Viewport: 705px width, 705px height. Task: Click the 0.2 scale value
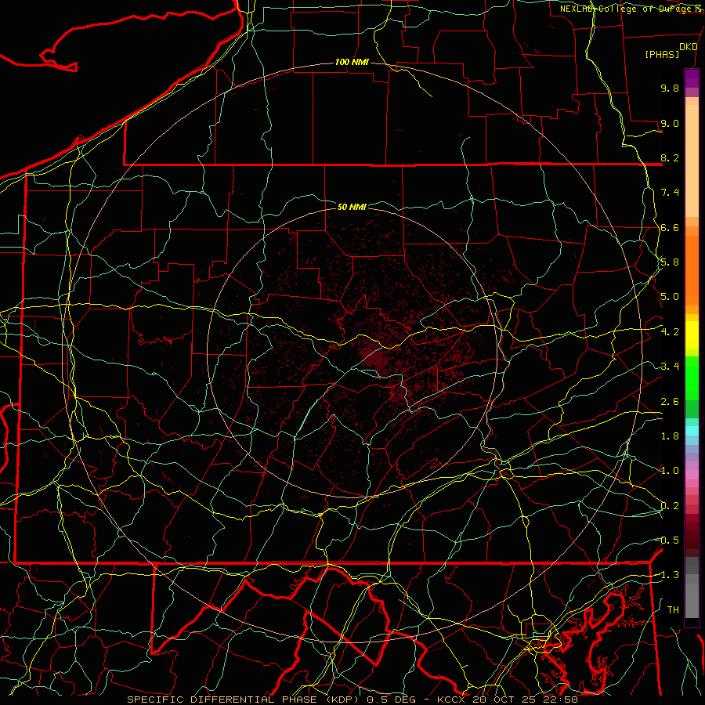click(670, 506)
